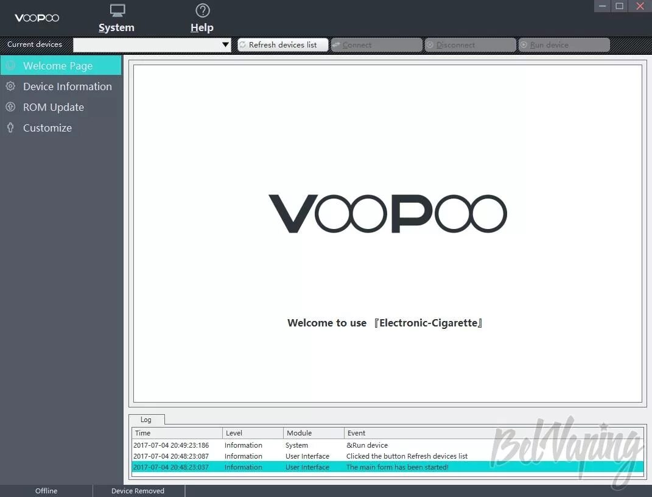The width and height of the screenshot is (652, 497).
Task: Click the Run device button's icon
Action: (524, 45)
